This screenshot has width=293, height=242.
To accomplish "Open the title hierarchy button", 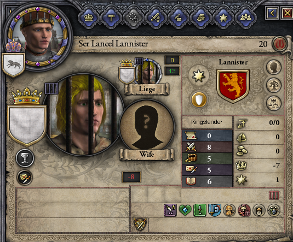I will (x=274, y=103).
